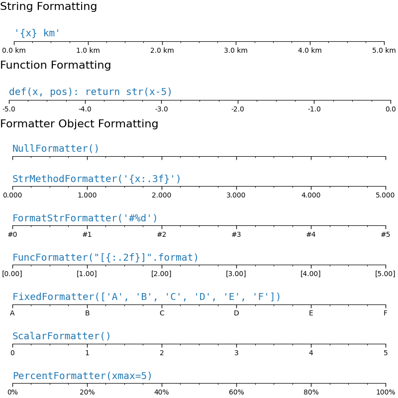Image resolution: width=398 pixels, height=398 pixels.
Task: Click tick label '2' on the ScalarFormatter axis
Action: pos(162,353)
